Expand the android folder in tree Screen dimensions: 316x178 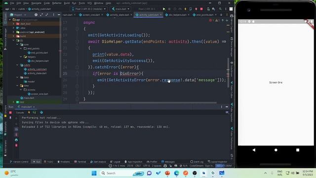[13, 32]
